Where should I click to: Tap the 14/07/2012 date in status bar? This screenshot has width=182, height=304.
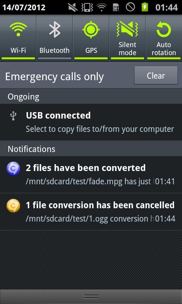click(24, 8)
